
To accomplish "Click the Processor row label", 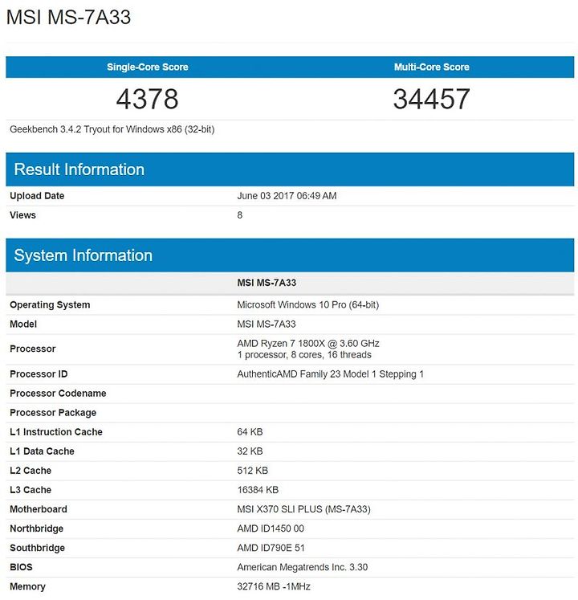I will coord(33,349).
